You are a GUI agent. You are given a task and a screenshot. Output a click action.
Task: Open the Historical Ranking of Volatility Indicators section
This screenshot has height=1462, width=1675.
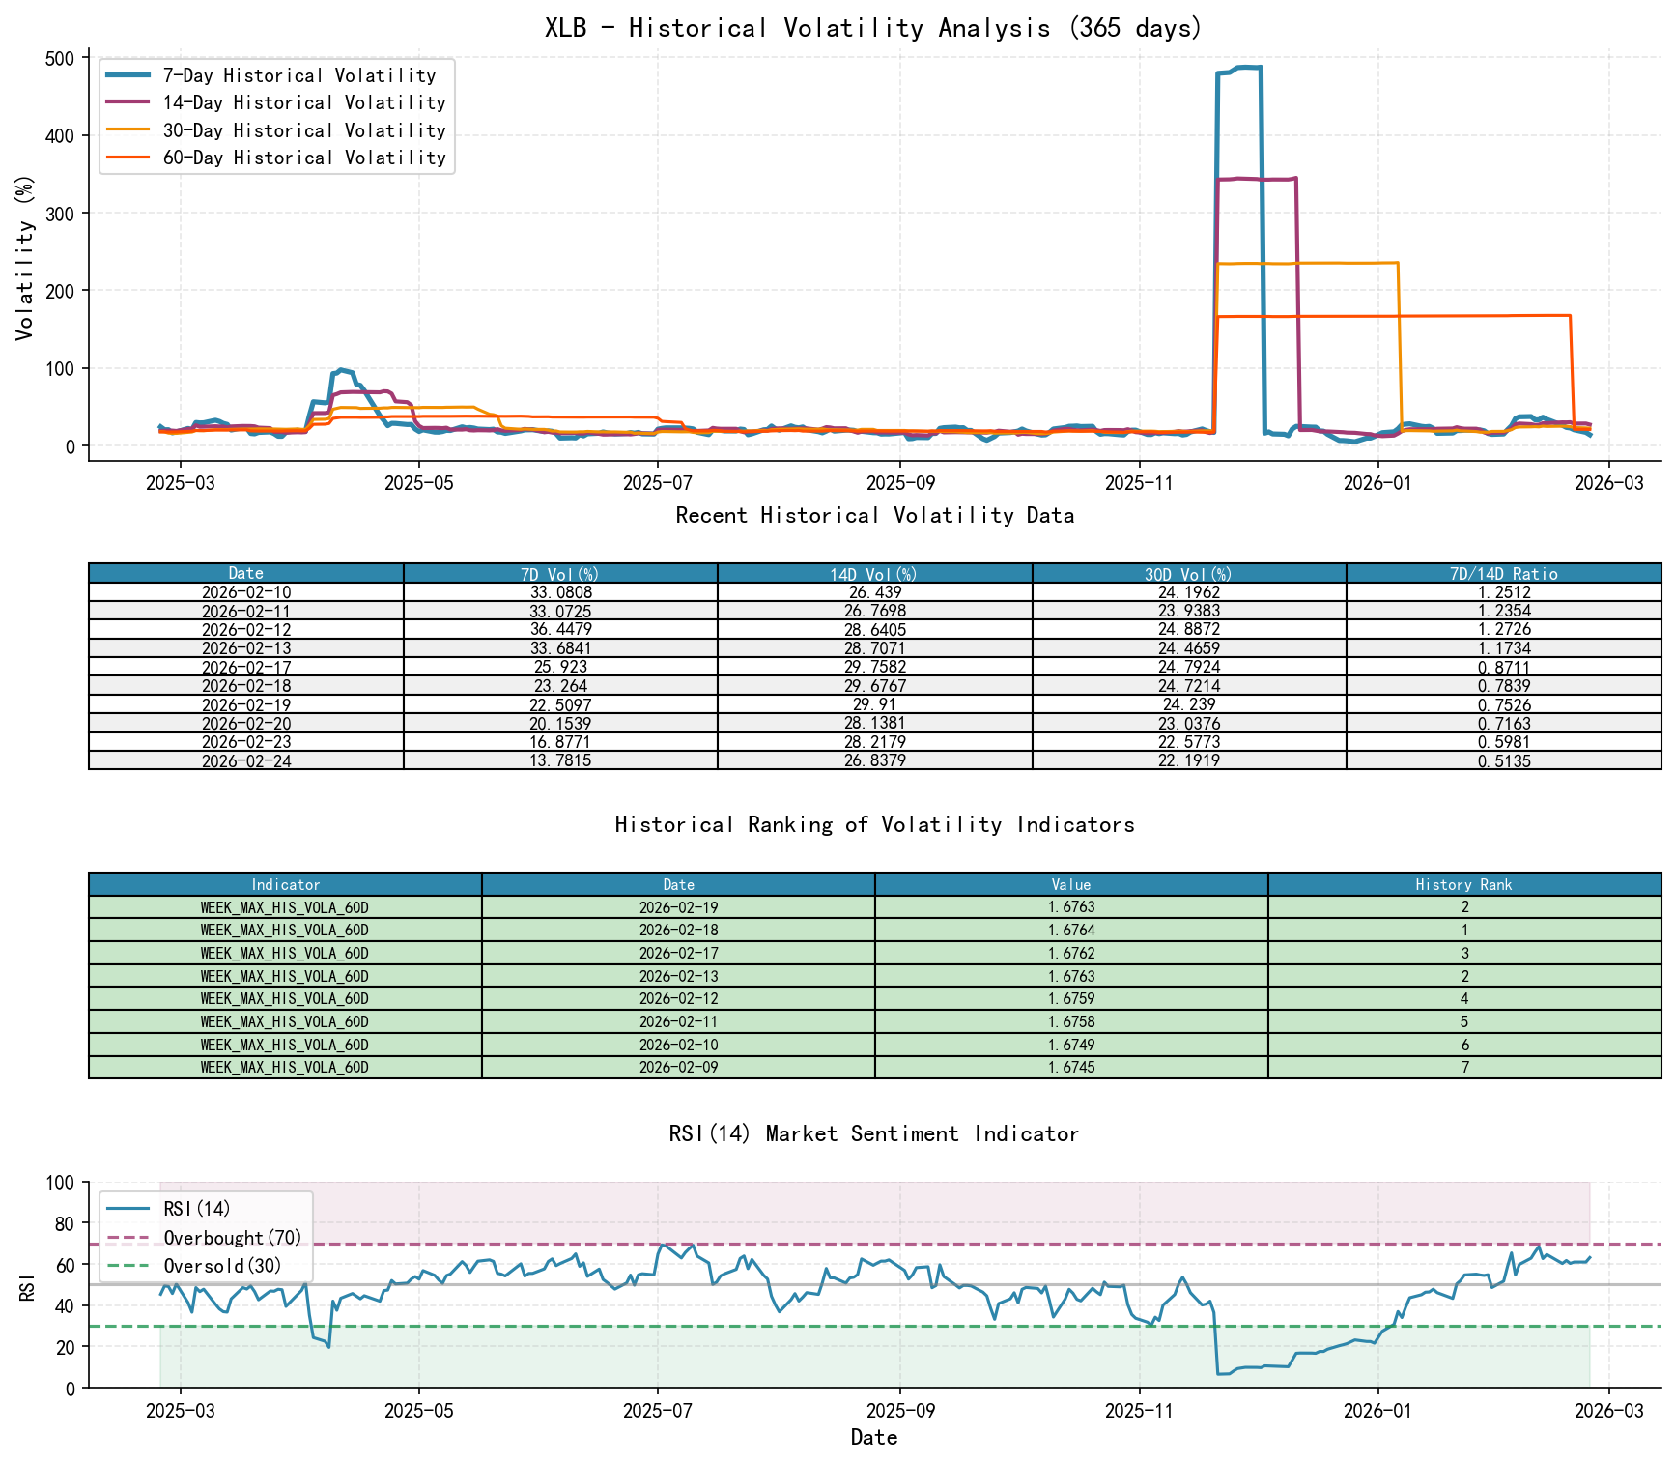coord(874,824)
